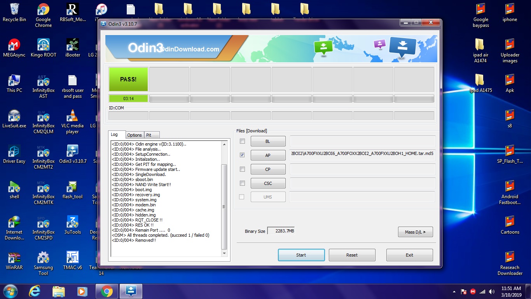
Task: Switch to the Log tab
Action: 117,135
